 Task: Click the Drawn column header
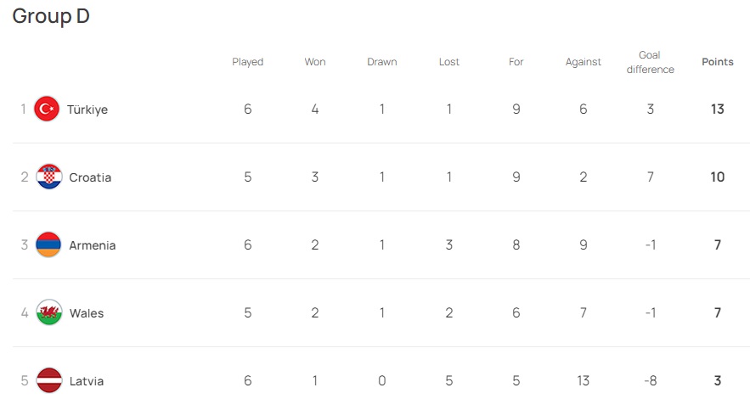(382, 62)
